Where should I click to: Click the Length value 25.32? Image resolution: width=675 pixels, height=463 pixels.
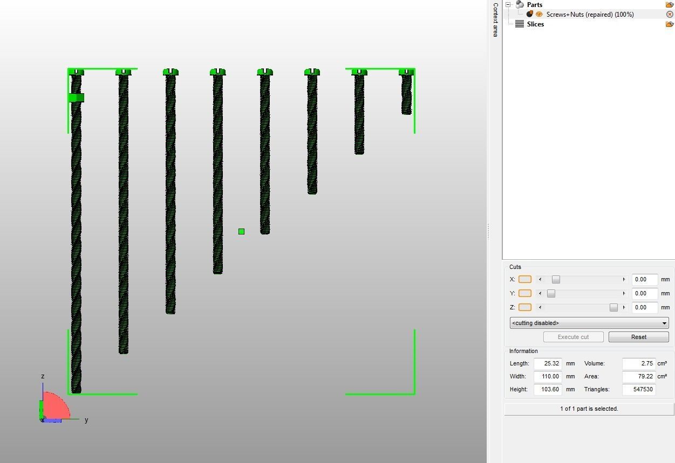pos(548,363)
